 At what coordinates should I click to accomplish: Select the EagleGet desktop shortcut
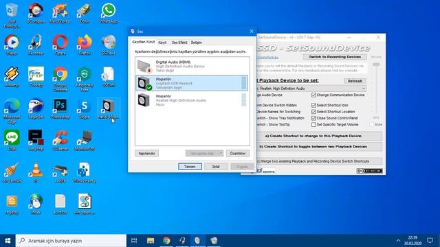click(x=36, y=108)
